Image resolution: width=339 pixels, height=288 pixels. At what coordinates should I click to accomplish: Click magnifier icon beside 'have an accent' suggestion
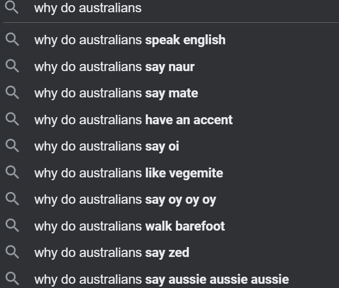click(x=12, y=119)
